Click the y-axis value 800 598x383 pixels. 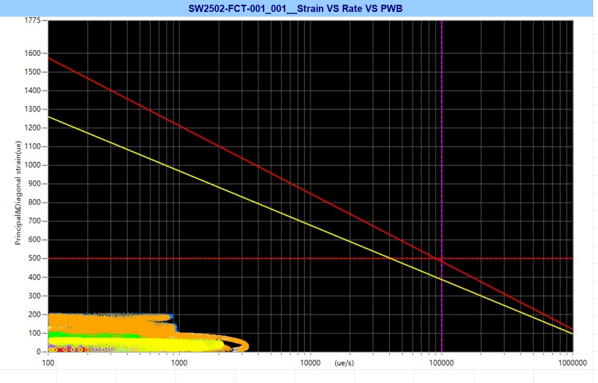[35, 202]
